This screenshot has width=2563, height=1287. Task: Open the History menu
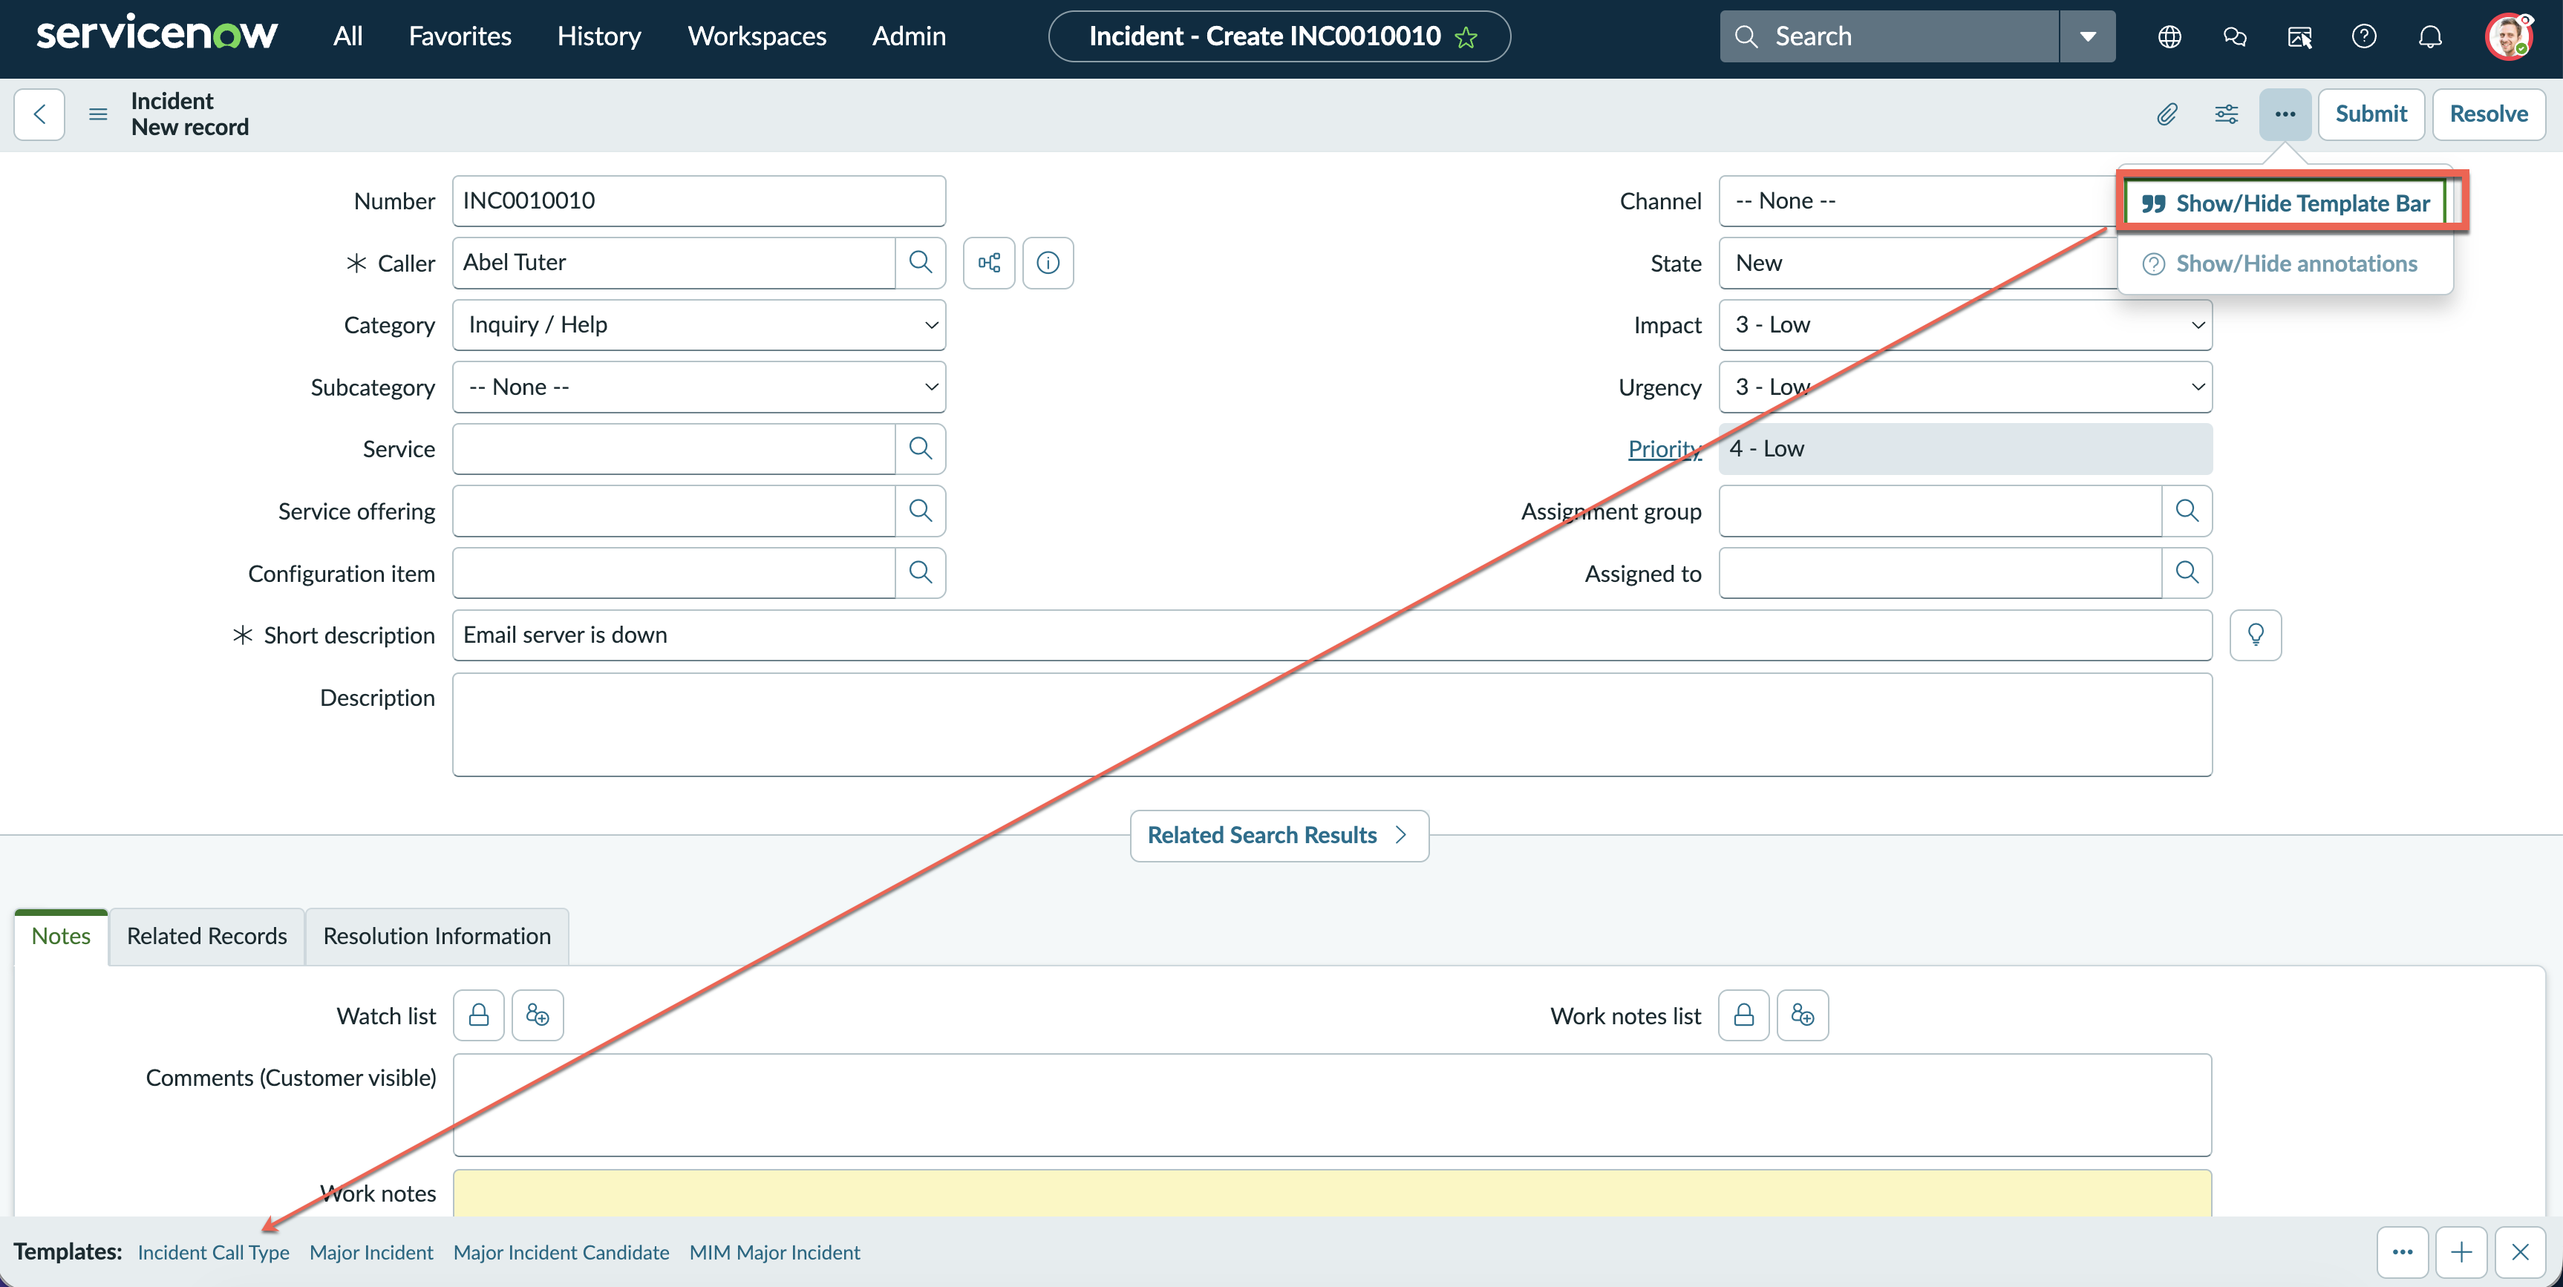(x=599, y=37)
